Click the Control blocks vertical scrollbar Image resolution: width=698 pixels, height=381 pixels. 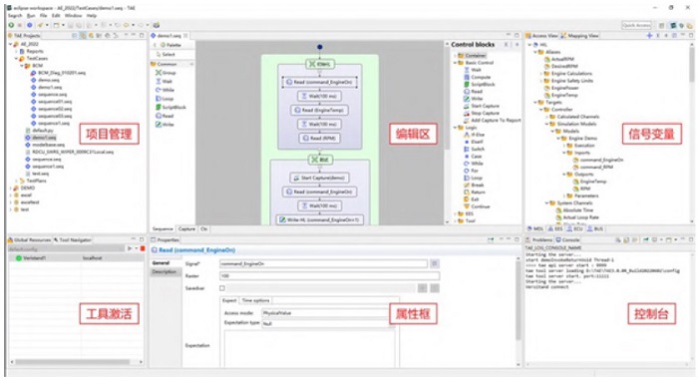tap(447, 134)
